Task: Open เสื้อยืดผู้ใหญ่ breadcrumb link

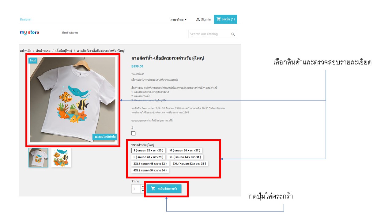Action: 64,51
